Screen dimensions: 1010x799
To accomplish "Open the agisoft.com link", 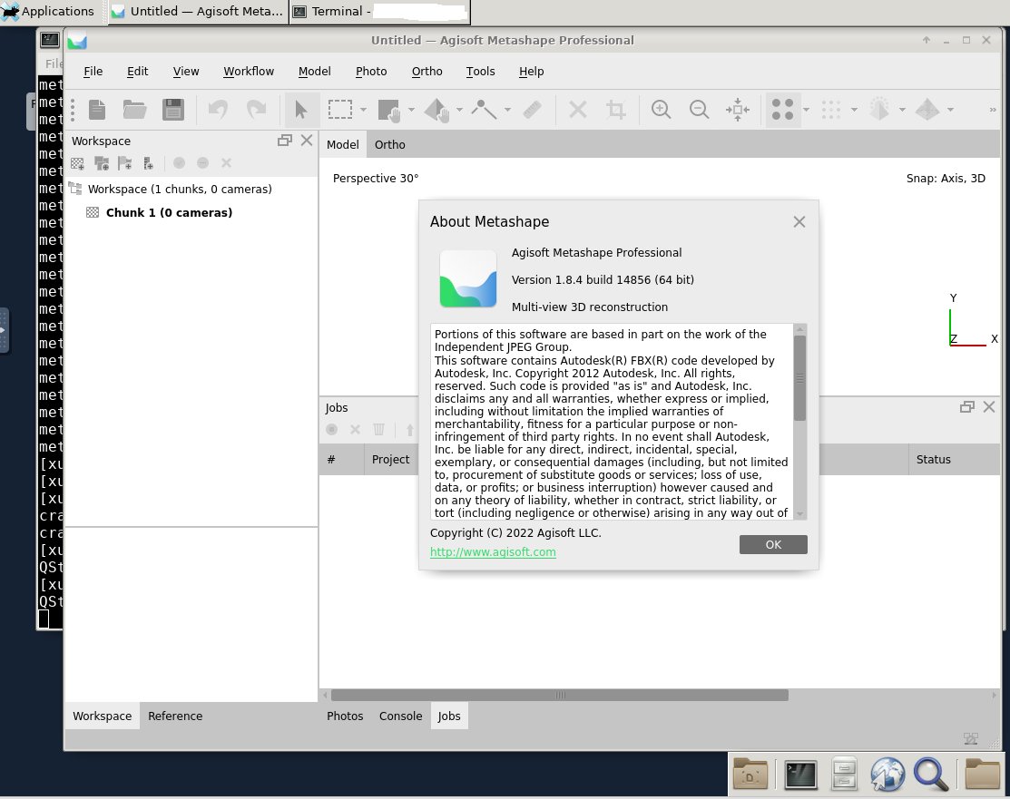I will pyautogui.click(x=493, y=551).
